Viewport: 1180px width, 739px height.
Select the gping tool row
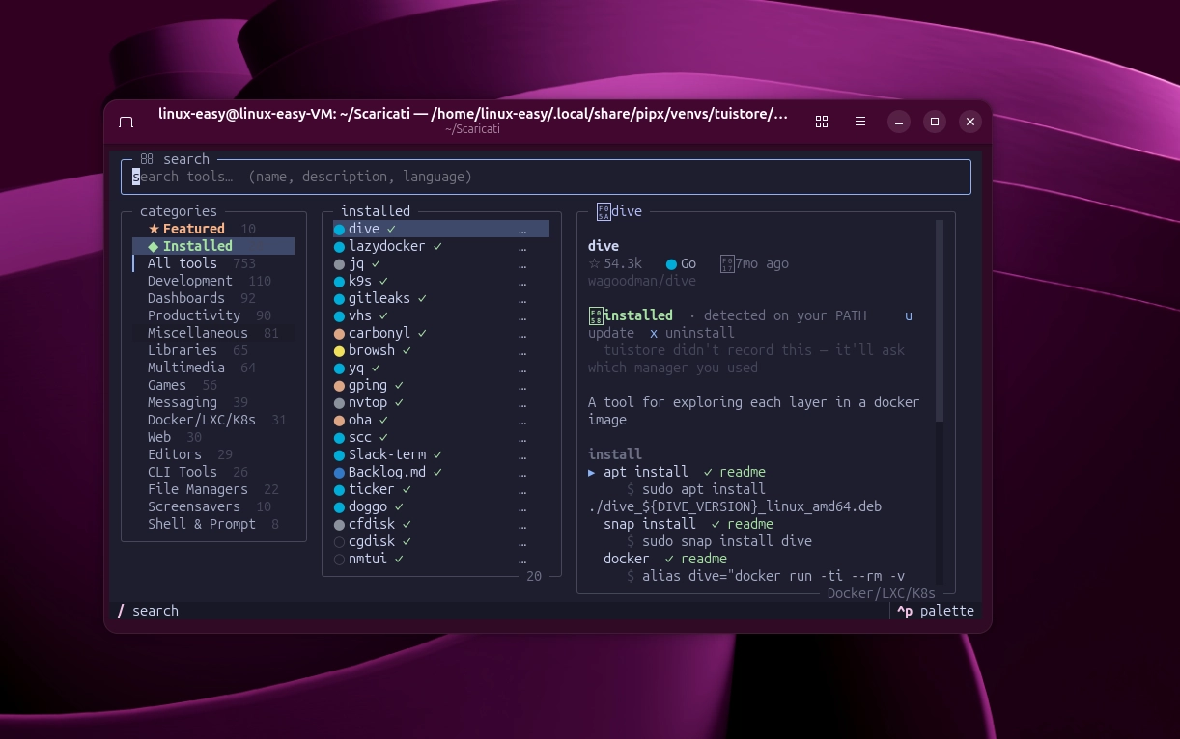[x=441, y=386]
